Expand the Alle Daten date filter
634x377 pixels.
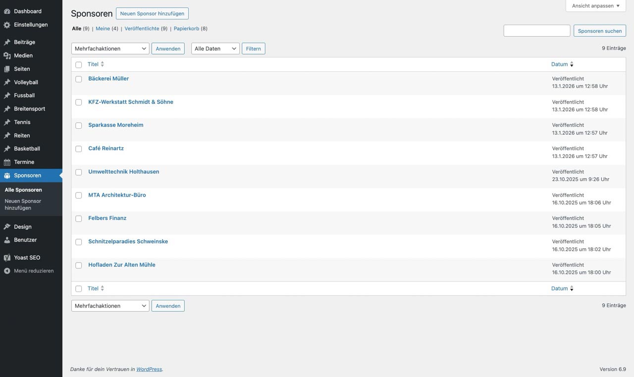[215, 49]
